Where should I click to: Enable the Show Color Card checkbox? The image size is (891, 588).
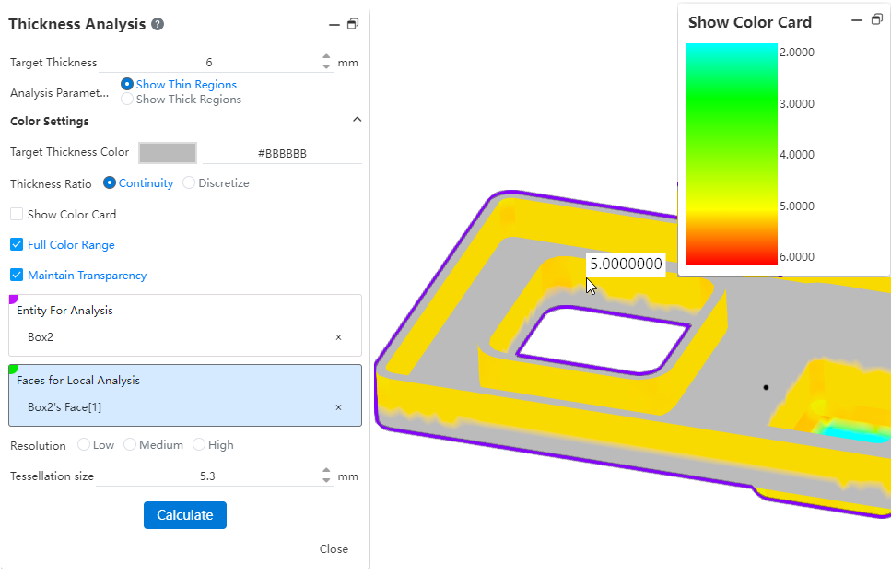click(18, 214)
